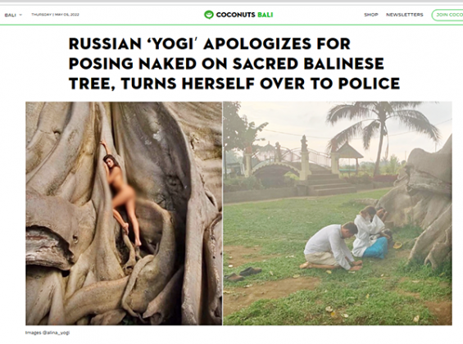Open the SHOP menu item

pyautogui.click(x=371, y=15)
